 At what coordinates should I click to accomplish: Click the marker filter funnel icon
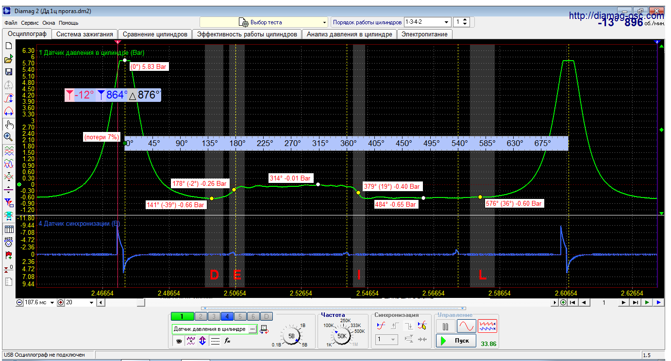[8, 203]
